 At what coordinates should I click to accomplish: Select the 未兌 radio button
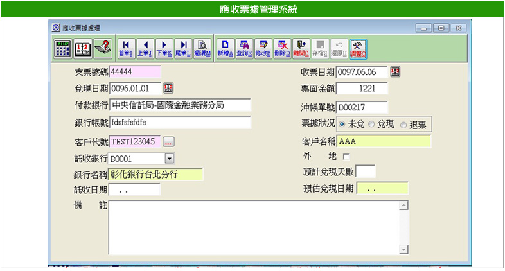click(342, 124)
